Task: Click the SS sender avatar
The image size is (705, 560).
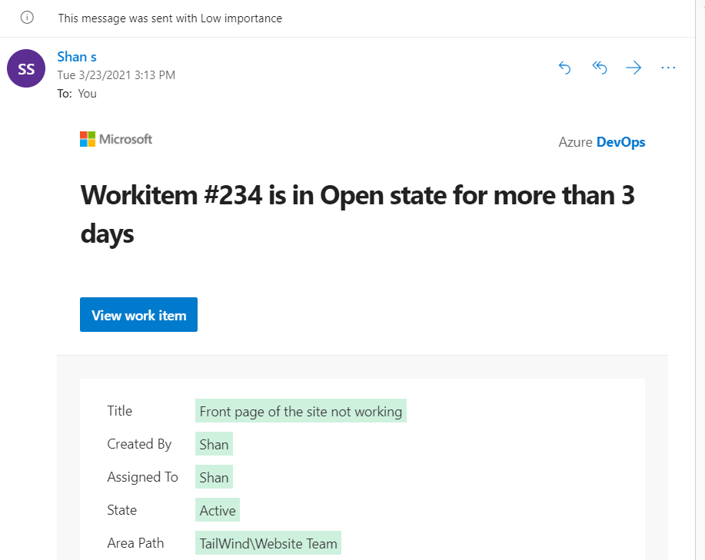Action: [x=26, y=68]
